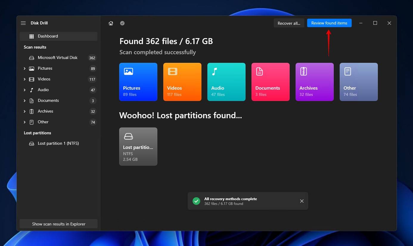Select Microsoft Virtual Disk scan result
Screen dimensions: 413x246
pyautogui.click(x=58, y=58)
